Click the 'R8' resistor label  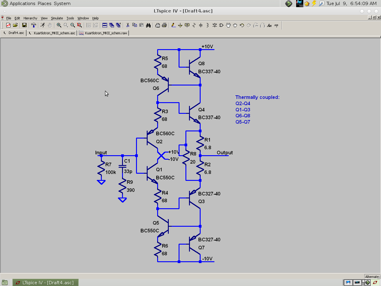(x=193, y=154)
